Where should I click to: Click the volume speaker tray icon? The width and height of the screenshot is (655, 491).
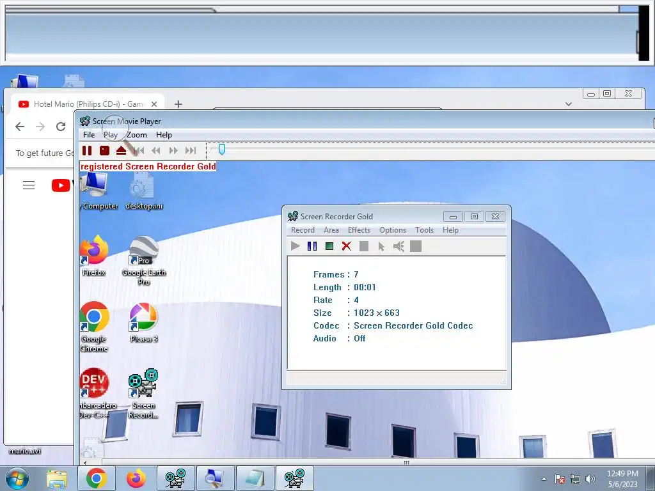tap(590, 479)
